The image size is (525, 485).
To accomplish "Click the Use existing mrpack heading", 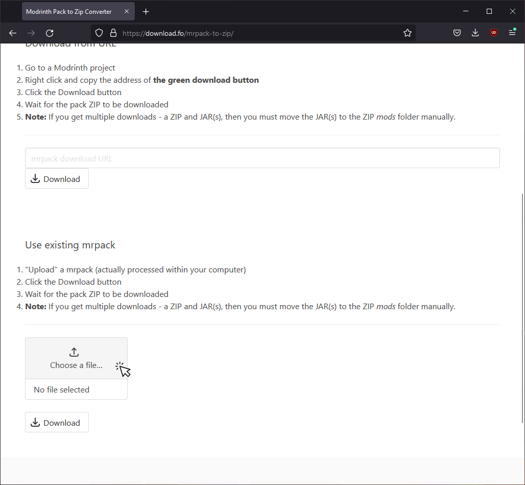I will pos(70,245).
